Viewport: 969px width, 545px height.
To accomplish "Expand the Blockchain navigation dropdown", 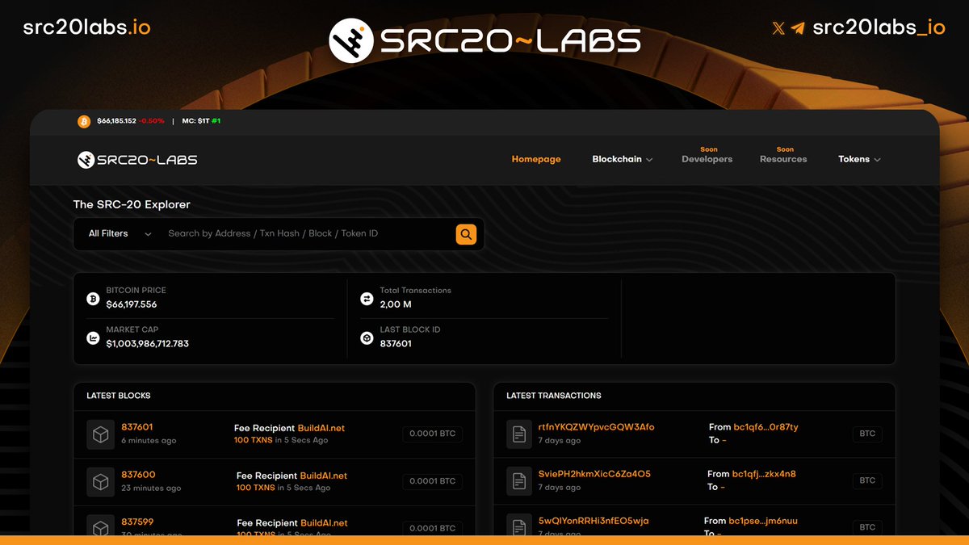I will pyautogui.click(x=621, y=159).
